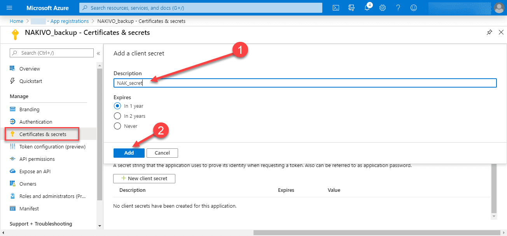
Task: Open Cloud Shell from the top bar
Action: pyautogui.click(x=336, y=8)
